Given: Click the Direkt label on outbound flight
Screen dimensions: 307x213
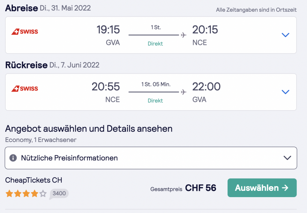Looking at the screenshot, I should [x=155, y=44].
